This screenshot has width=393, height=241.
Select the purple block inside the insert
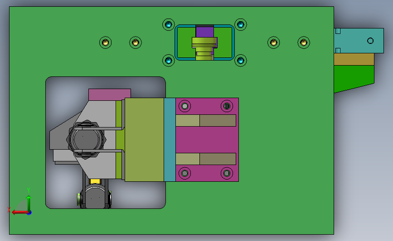[204, 32]
